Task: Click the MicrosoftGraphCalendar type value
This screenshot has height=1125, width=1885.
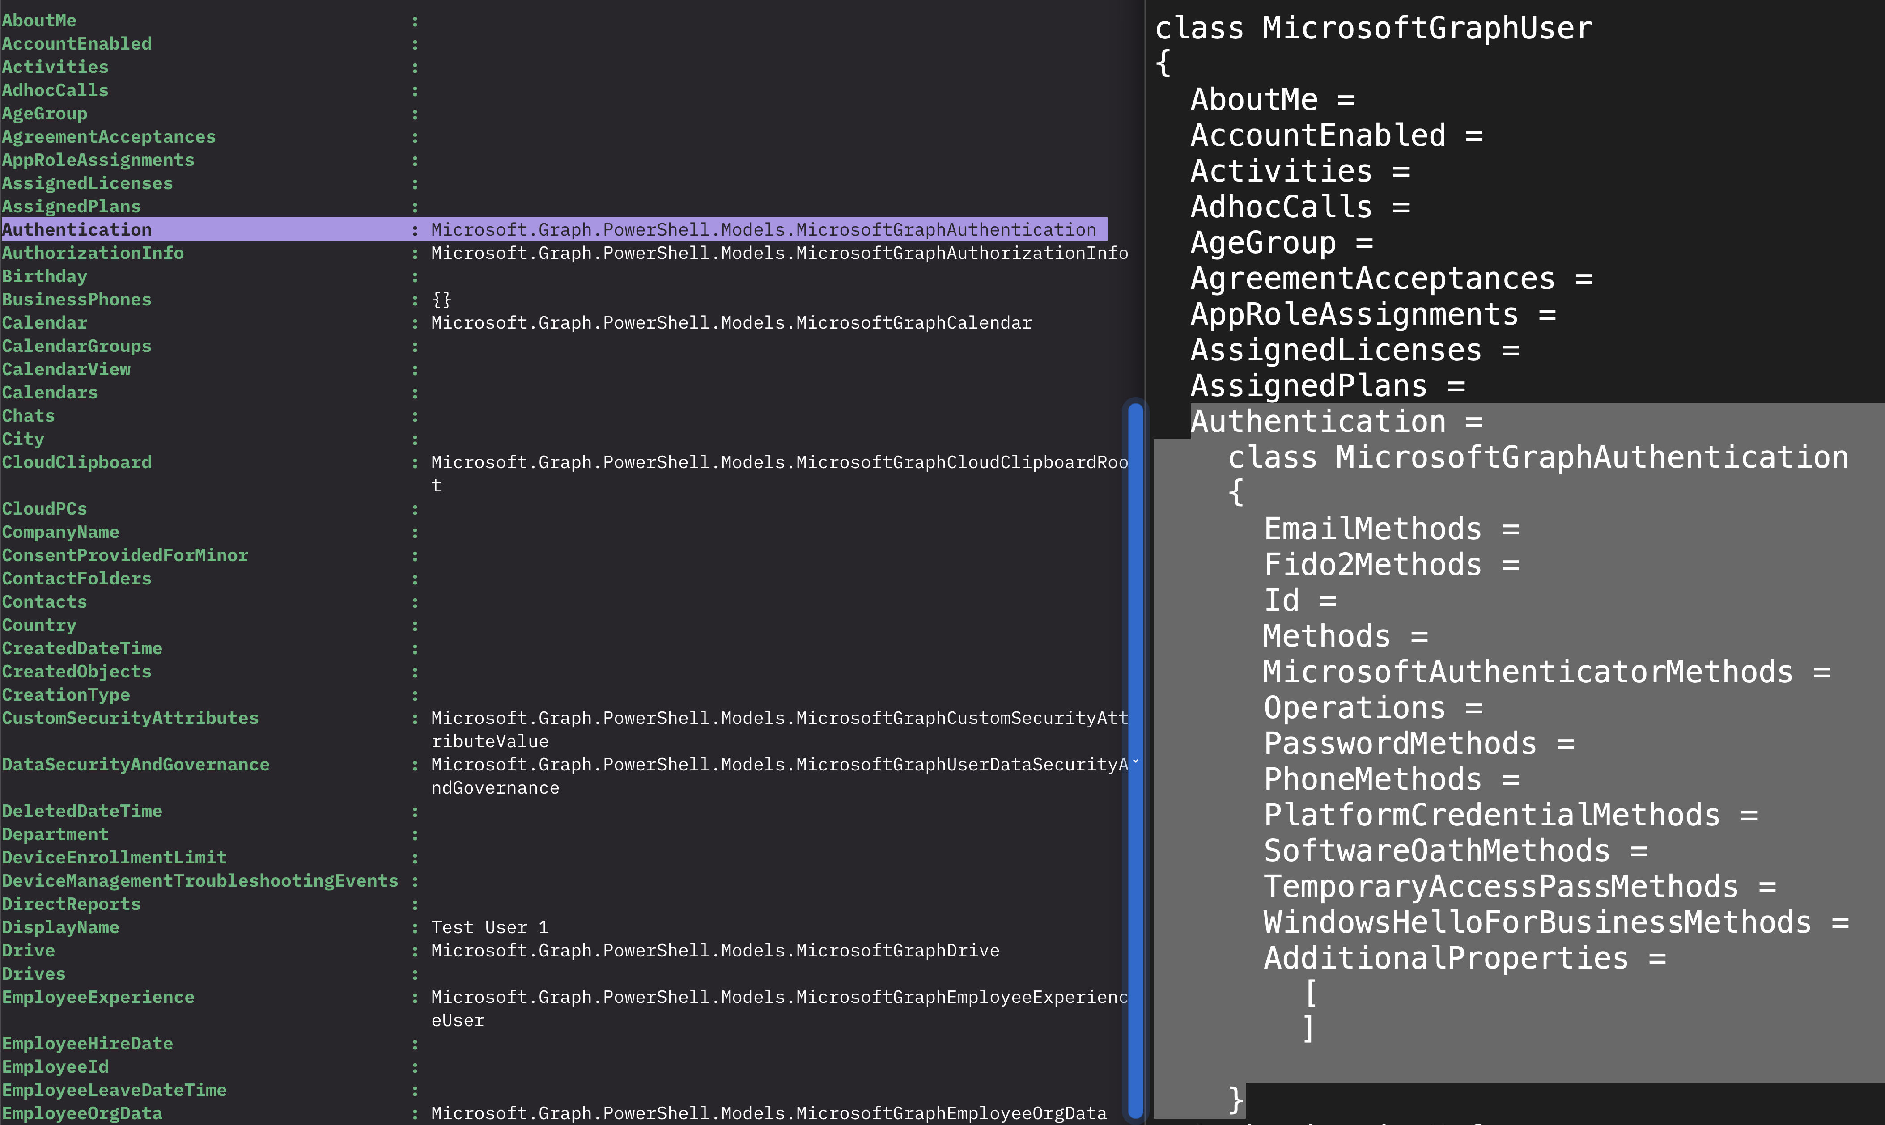Action: 731,323
